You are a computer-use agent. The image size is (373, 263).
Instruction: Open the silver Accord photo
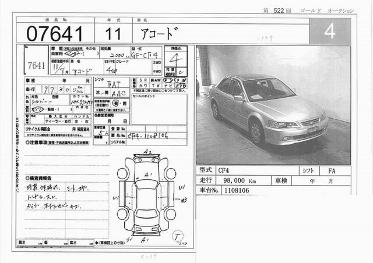pos(273,105)
